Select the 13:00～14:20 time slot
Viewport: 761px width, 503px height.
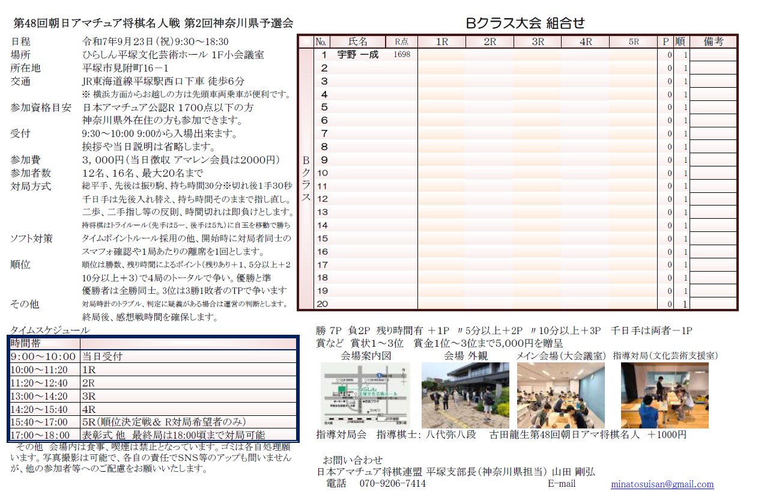click(x=44, y=396)
